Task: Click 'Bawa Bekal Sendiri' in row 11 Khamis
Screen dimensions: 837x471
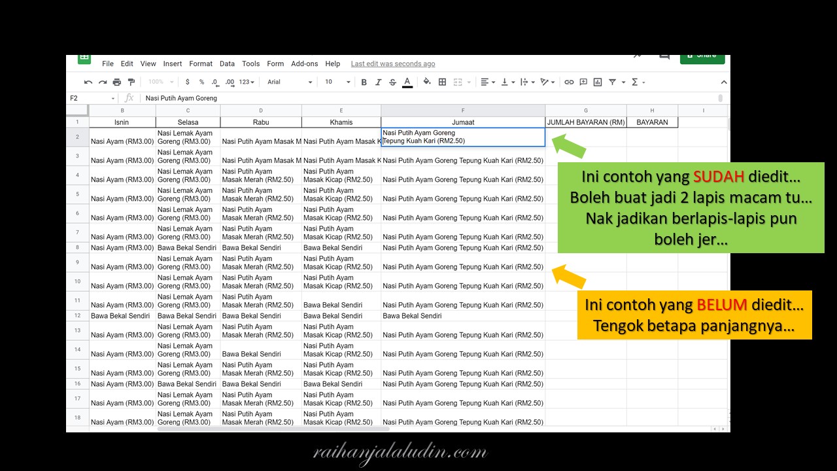Action: 333,305
